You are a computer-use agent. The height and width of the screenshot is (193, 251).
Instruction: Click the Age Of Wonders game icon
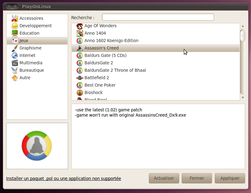tap(80, 26)
